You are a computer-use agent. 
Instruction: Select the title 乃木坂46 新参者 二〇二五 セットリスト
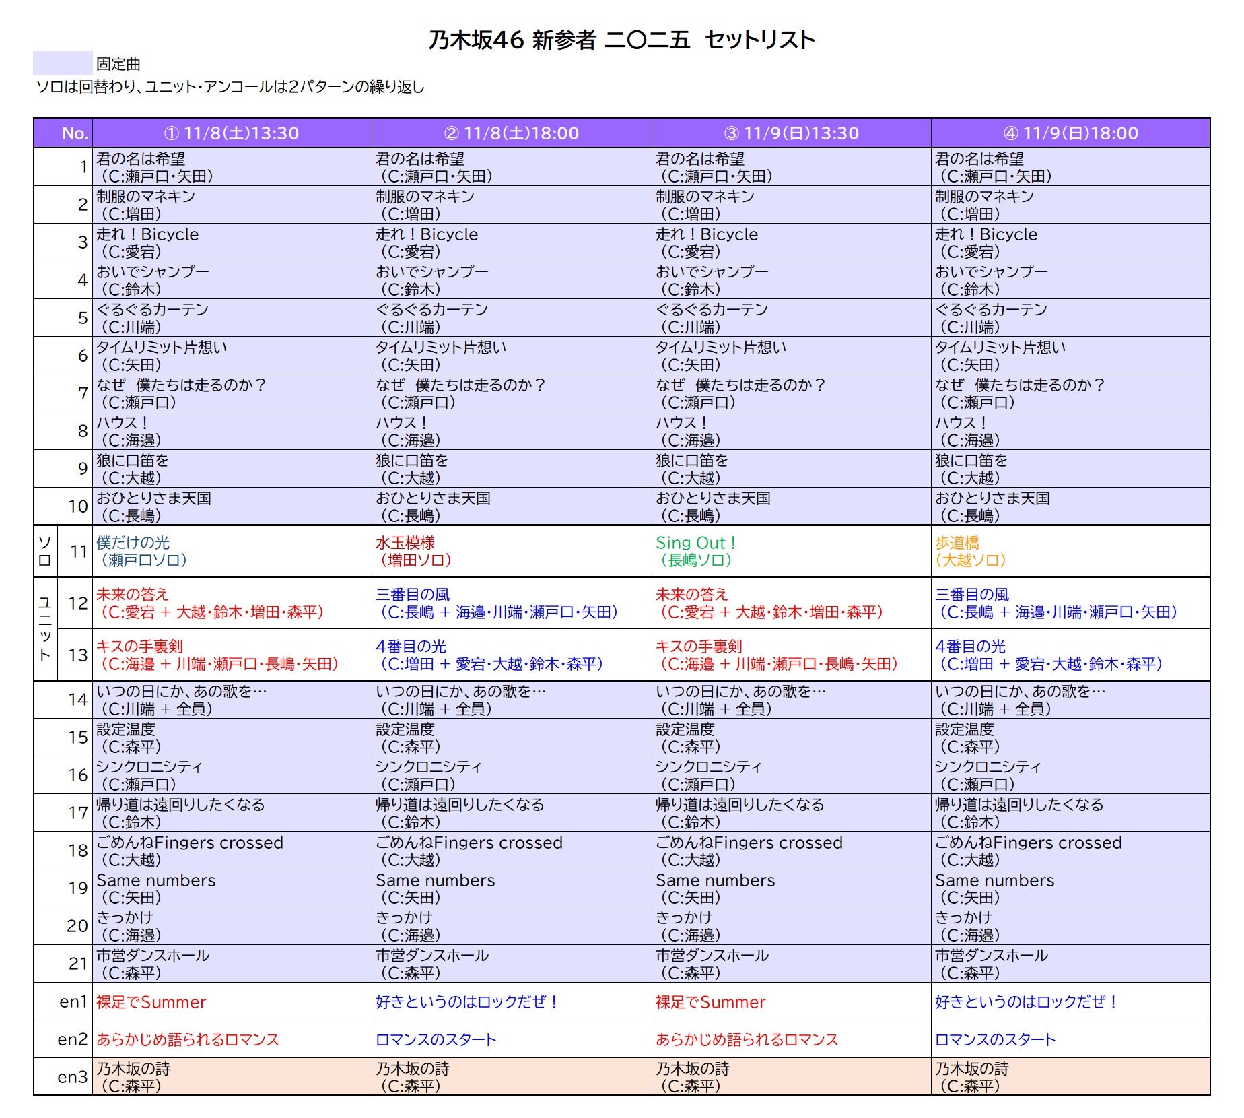coord(622,40)
